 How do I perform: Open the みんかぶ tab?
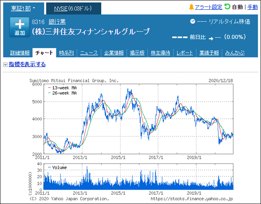point(235,53)
